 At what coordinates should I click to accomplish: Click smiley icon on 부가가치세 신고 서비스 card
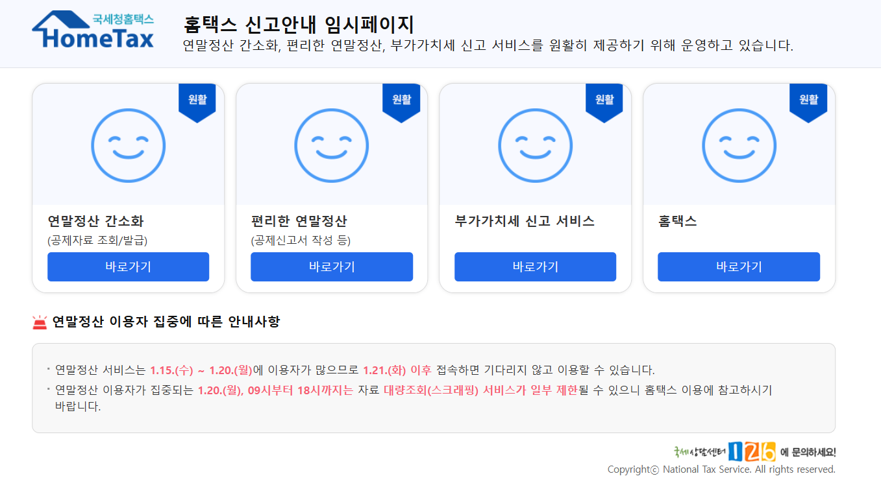535,145
